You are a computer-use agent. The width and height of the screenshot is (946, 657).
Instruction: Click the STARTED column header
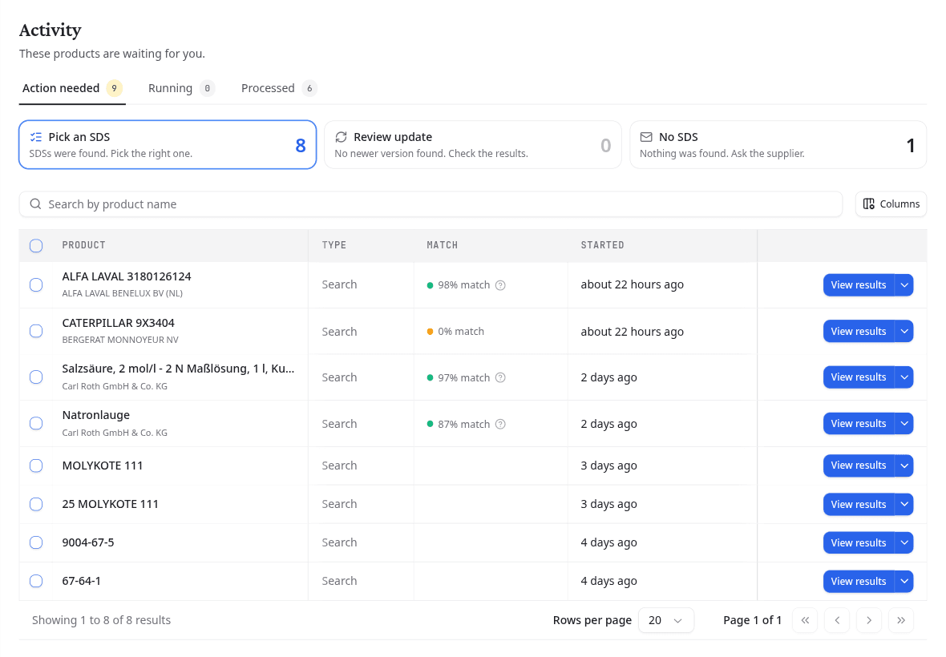(x=602, y=245)
